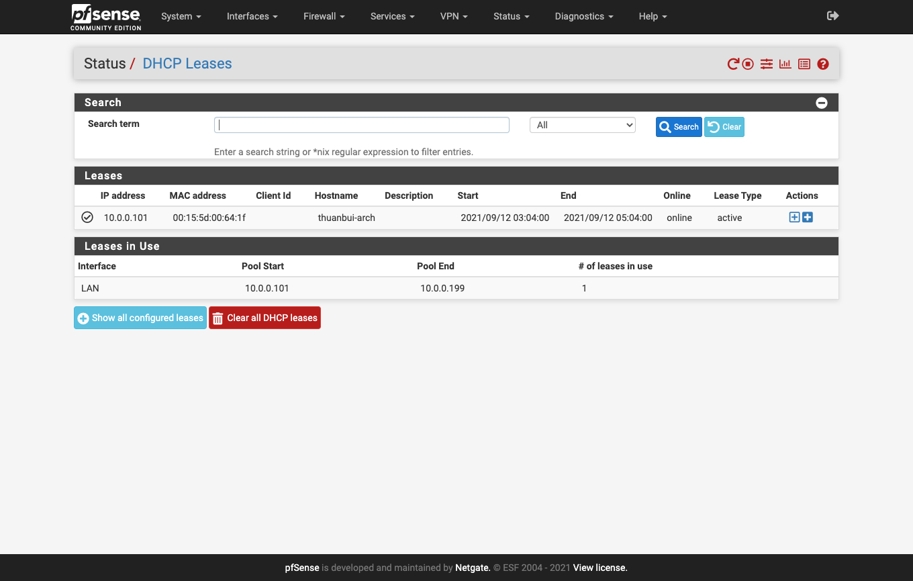Collapse the Search panel with minus icon
The width and height of the screenshot is (913, 581).
pos(822,103)
